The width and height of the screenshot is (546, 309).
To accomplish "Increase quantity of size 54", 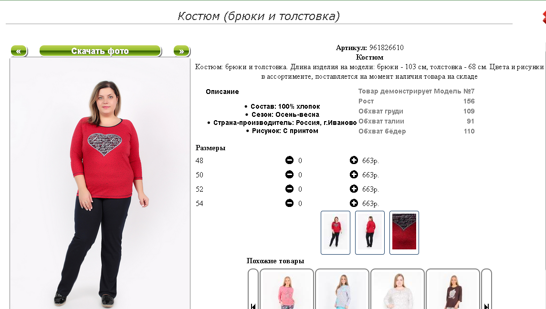I will (354, 203).
